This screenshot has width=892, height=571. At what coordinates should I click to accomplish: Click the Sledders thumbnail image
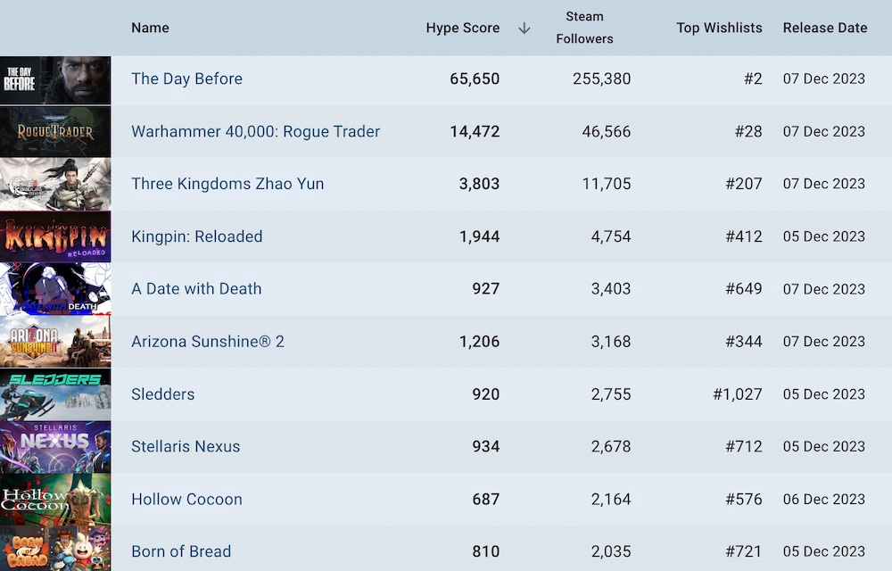(x=55, y=394)
